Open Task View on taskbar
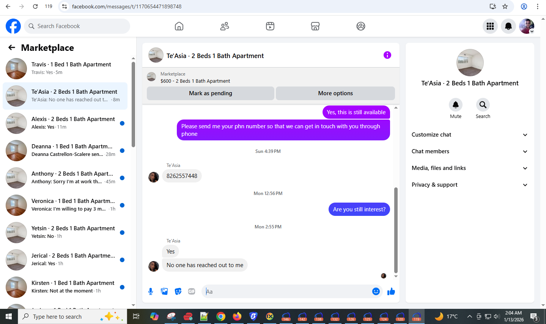This screenshot has width=546, height=324. (136, 316)
